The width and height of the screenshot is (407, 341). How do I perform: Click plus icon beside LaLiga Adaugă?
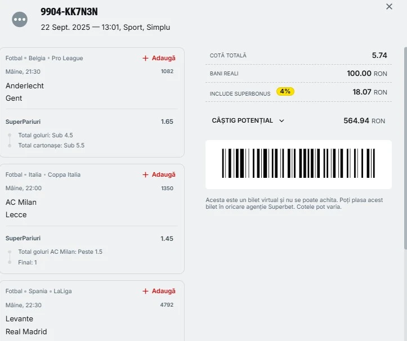coord(145,291)
